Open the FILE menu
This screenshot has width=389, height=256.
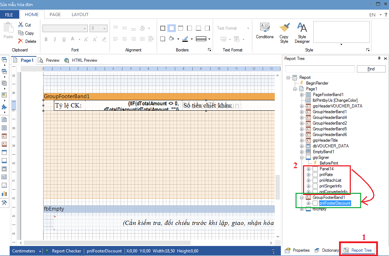(9, 15)
